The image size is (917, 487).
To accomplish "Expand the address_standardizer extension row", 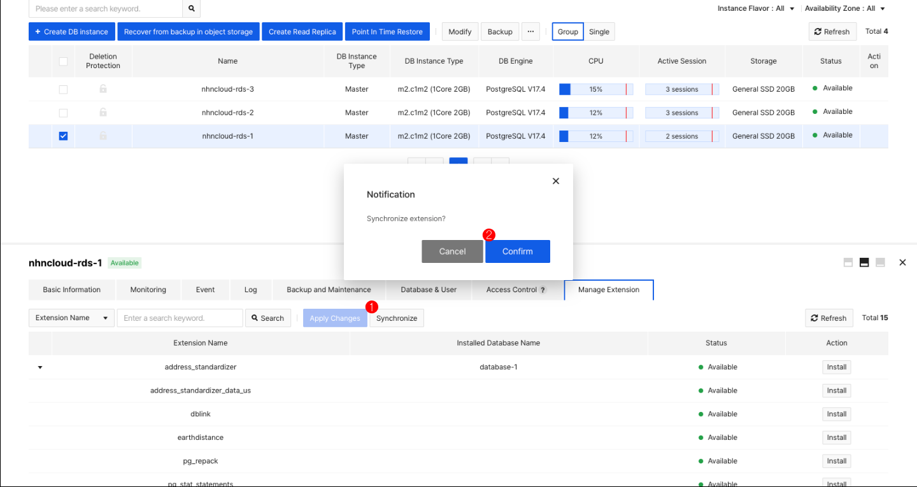I will [40, 367].
